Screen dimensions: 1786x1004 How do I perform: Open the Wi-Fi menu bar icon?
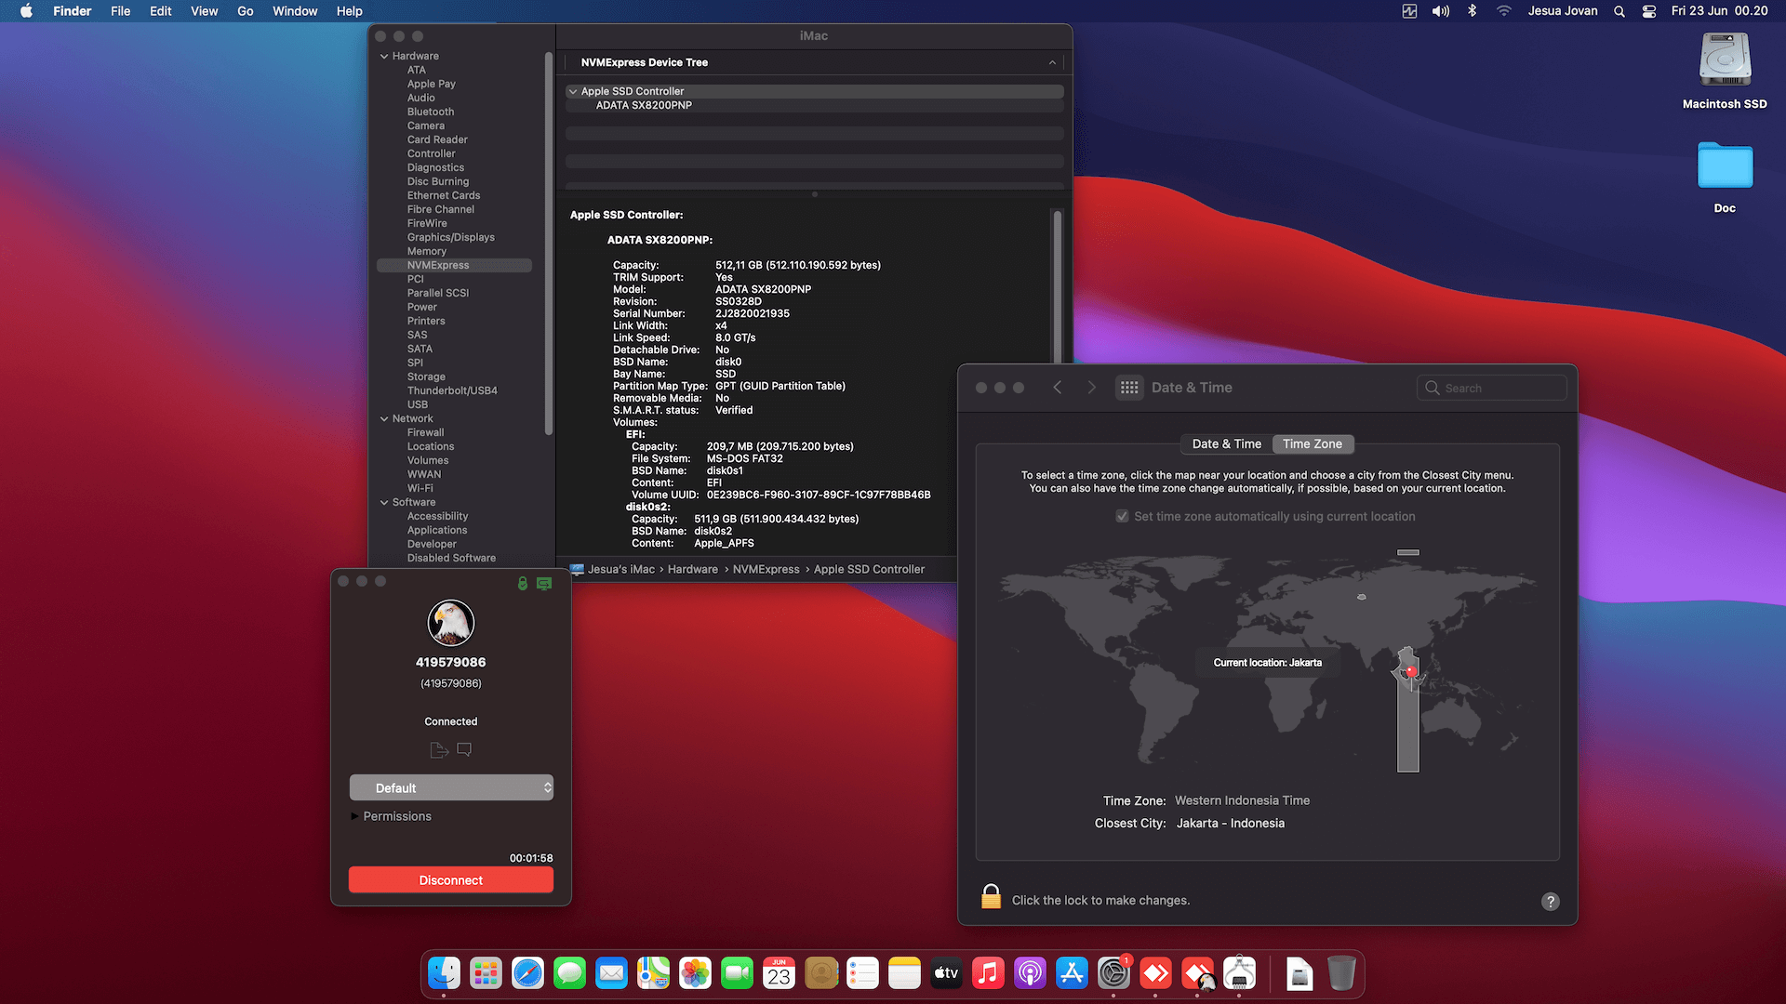pos(1504,11)
